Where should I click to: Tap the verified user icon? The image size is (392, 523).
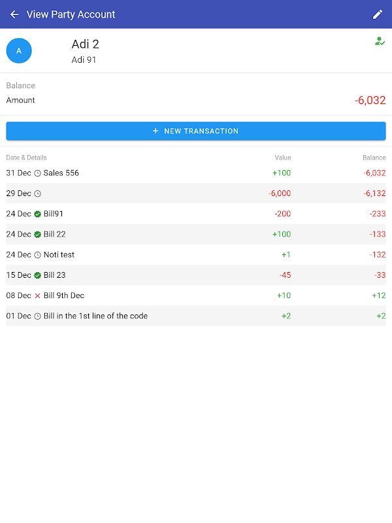tap(380, 41)
